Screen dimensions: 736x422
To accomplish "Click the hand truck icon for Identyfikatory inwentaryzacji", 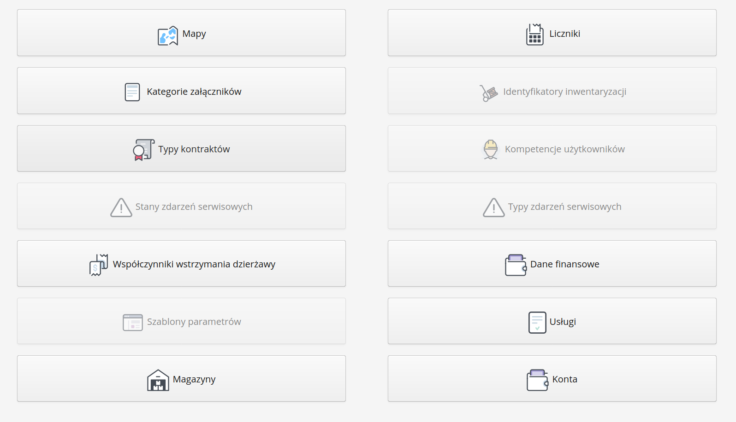I will (488, 93).
